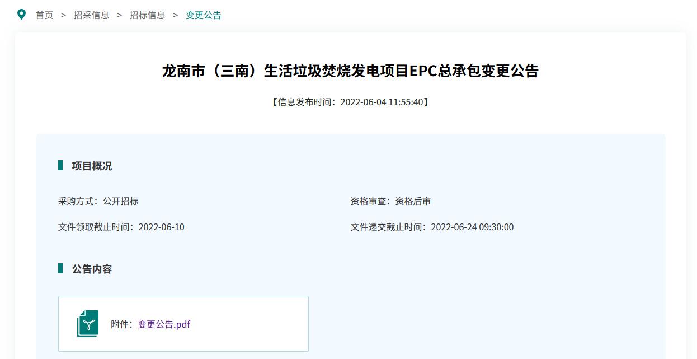Click the separator arrow after 首页
Image resolution: width=697 pixels, height=359 pixels.
coord(63,15)
